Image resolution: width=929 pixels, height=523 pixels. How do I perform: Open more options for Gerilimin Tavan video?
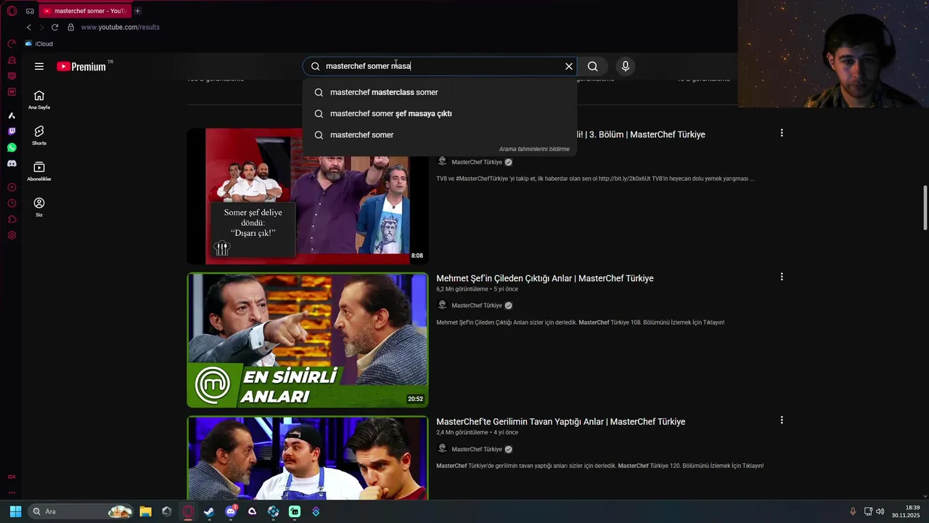(782, 420)
